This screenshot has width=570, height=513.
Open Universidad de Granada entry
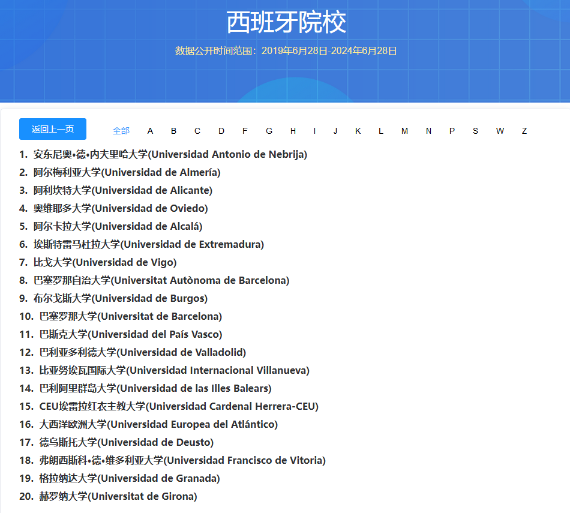pyautogui.click(x=119, y=478)
